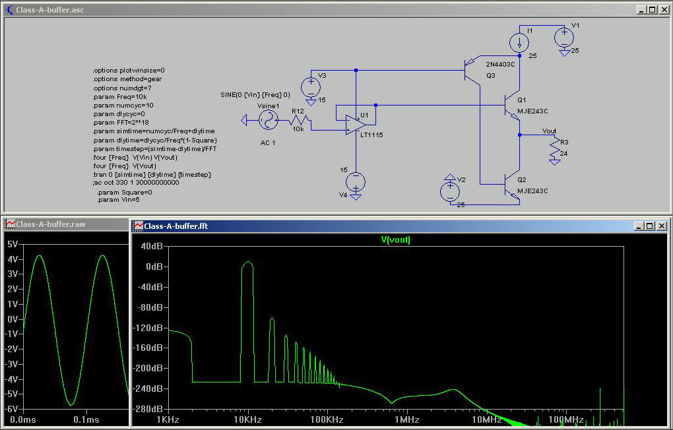Viewport: 673px width, 430px height.
Task: Click the ground symbol left of Vsine1
Action: pyautogui.click(x=243, y=121)
